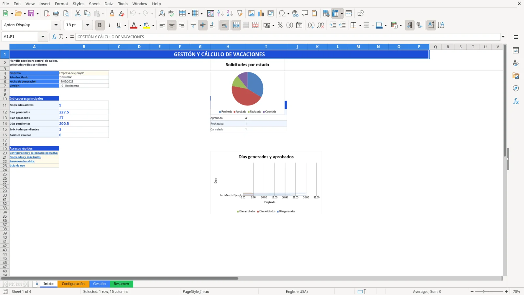Open the Empleados y solicitudes link
Viewport: 524px width, 295px height.
tap(25, 157)
